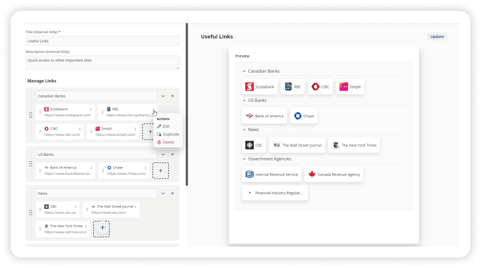Click the Update button
Image resolution: width=481 pixels, height=268 pixels.
click(437, 36)
